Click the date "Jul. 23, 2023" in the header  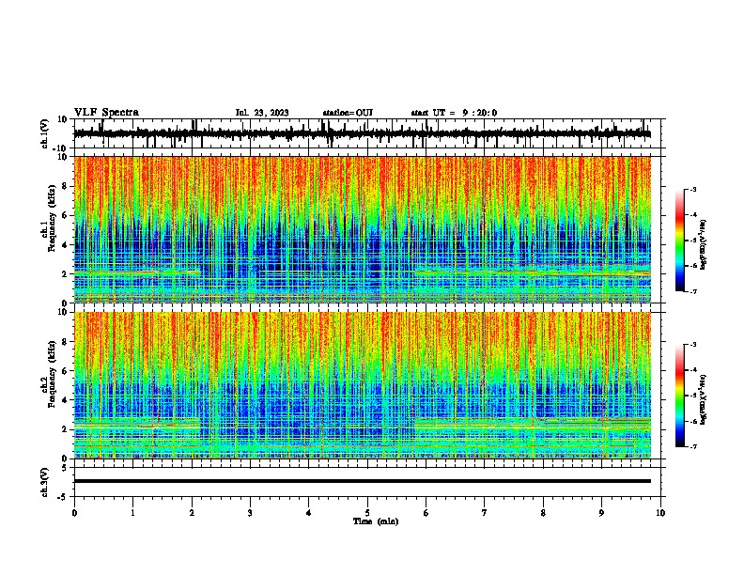[262, 113]
